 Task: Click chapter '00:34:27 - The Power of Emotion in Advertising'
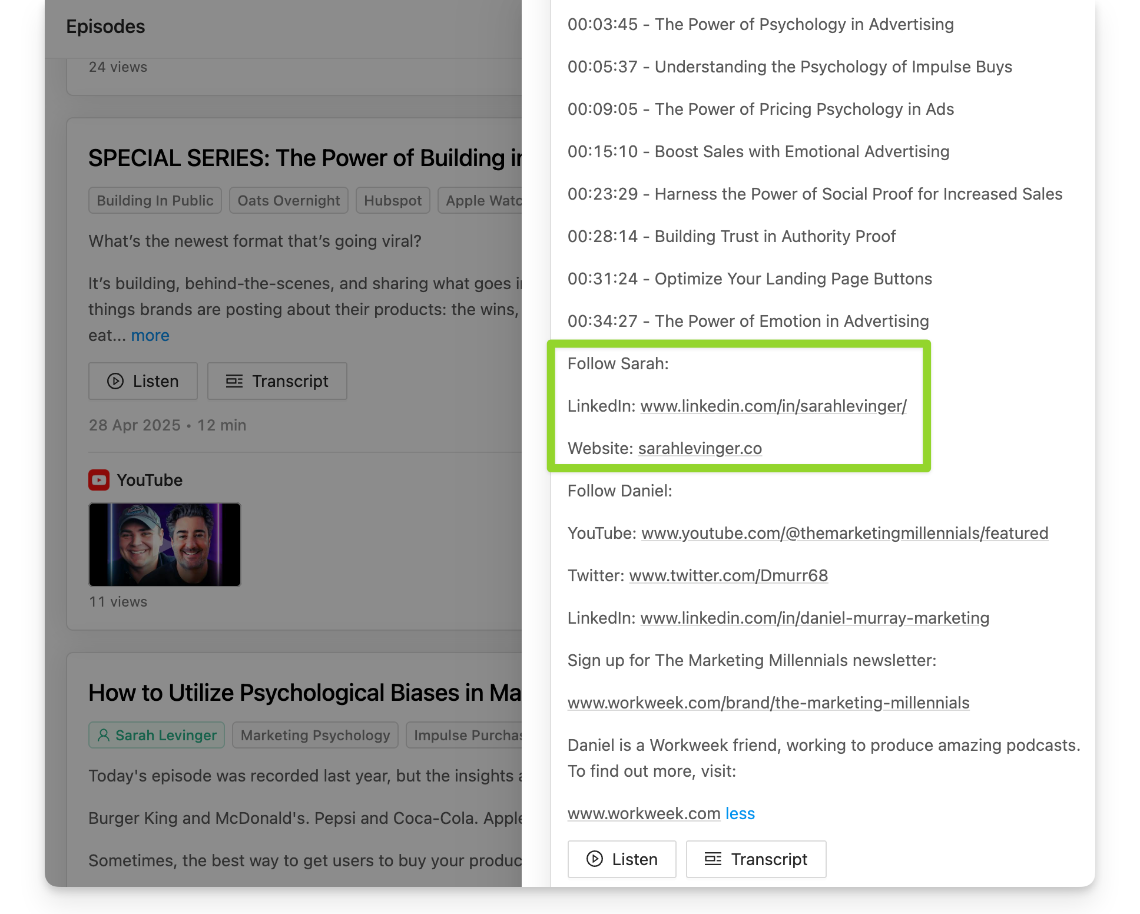pyautogui.click(x=748, y=321)
